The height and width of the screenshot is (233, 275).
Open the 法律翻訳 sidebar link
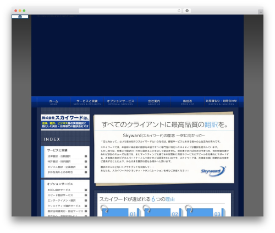pos(59,156)
